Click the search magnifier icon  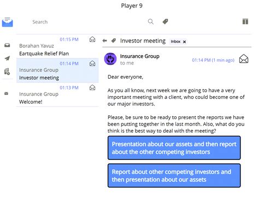pos(151,22)
